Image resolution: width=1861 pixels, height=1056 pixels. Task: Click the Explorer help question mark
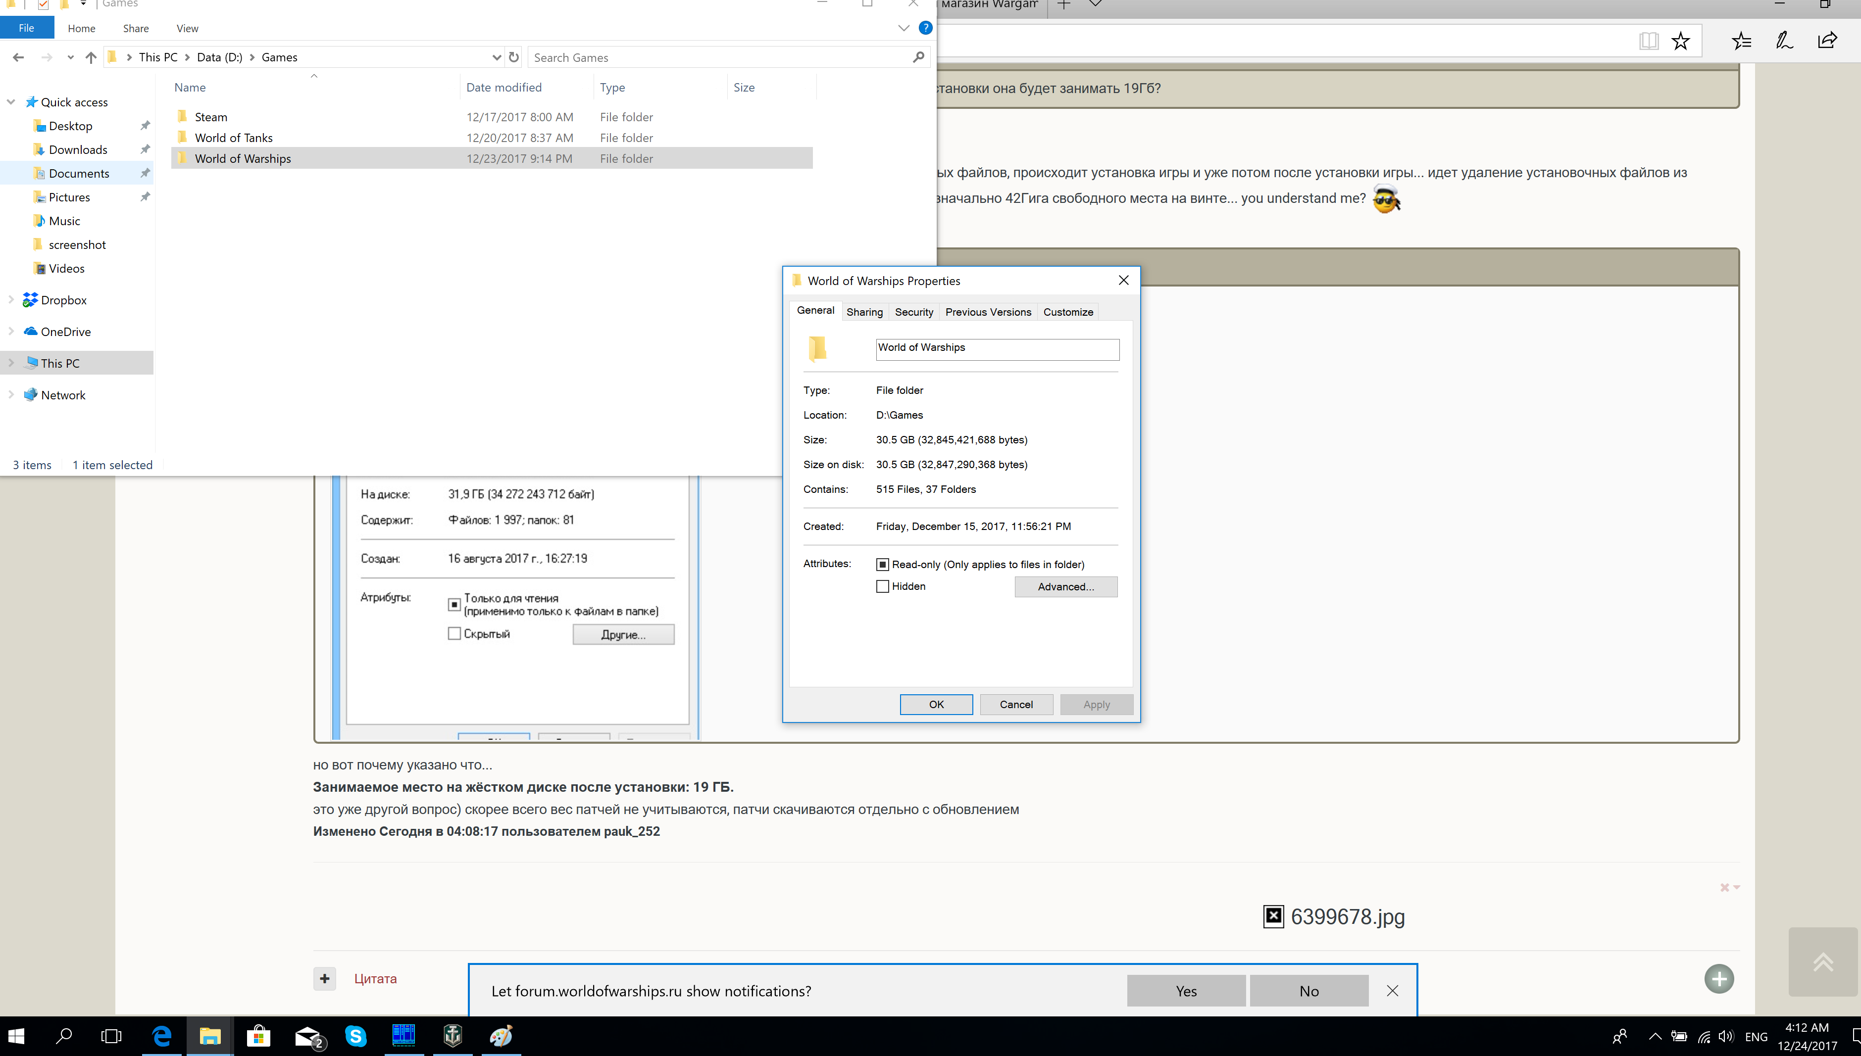pos(925,28)
